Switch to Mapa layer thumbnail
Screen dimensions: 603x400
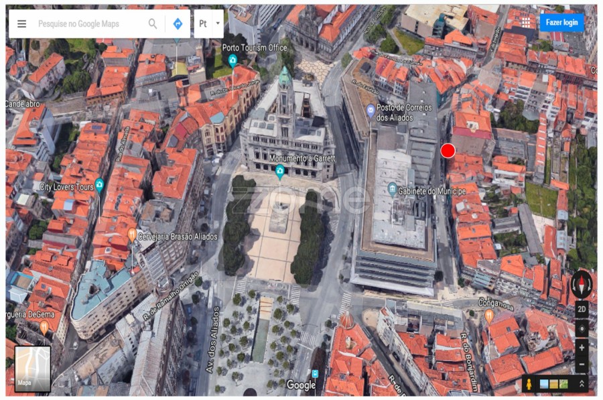click(x=33, y=369)
